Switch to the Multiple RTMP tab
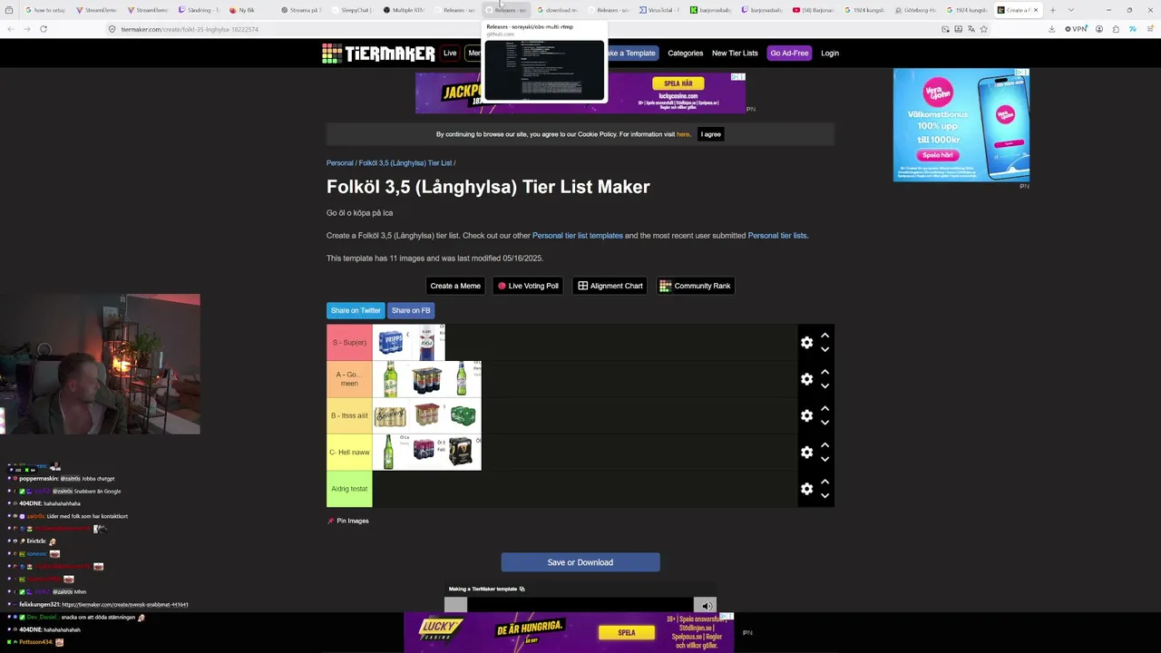The image size is (1161, 653). (404, 10)
